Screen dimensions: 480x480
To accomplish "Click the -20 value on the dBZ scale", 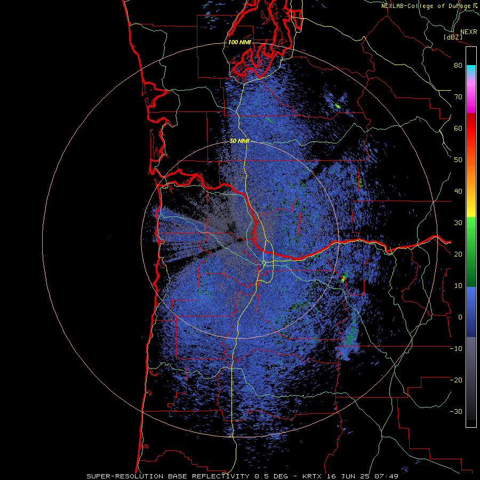I will pyautogui.click(x=456, y=380).
